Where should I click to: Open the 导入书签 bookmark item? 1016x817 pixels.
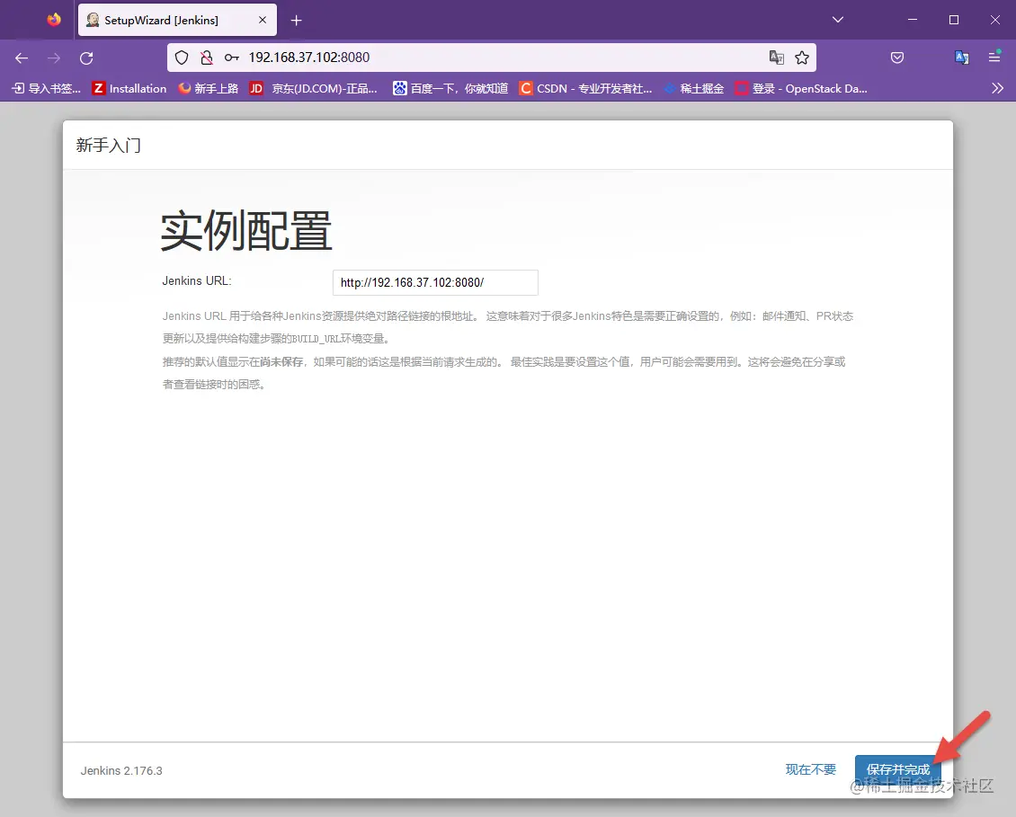tap(47, 89)
